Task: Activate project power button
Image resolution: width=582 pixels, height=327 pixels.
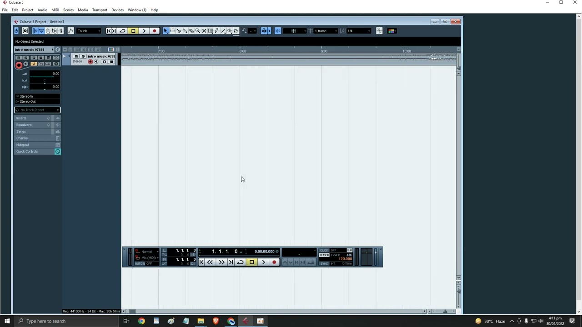Action: [x=16, y=31]
